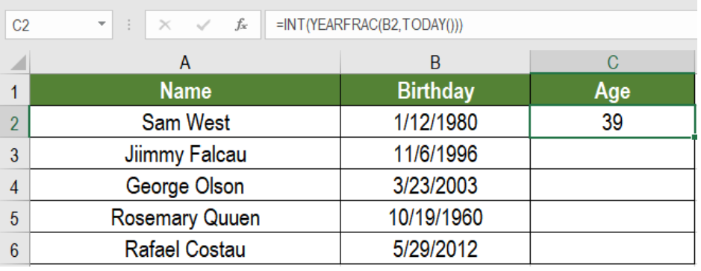The height and width of the screenshot is (271, 701).
Task: Click the Select All triangle corner
Action: pos(18,63)
